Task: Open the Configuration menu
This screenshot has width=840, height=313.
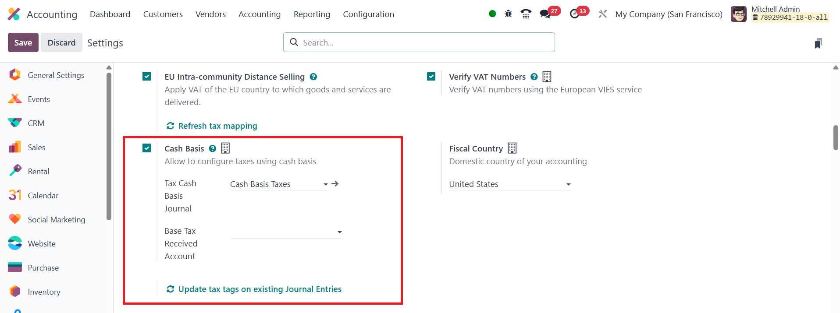Action: pyautogui.click(x=368, y=14)
